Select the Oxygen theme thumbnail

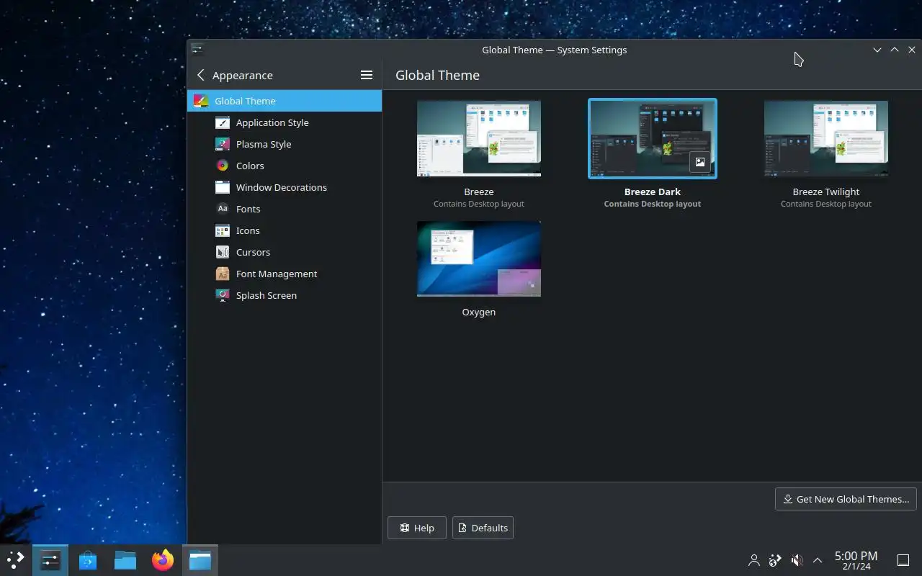(479, 259)
